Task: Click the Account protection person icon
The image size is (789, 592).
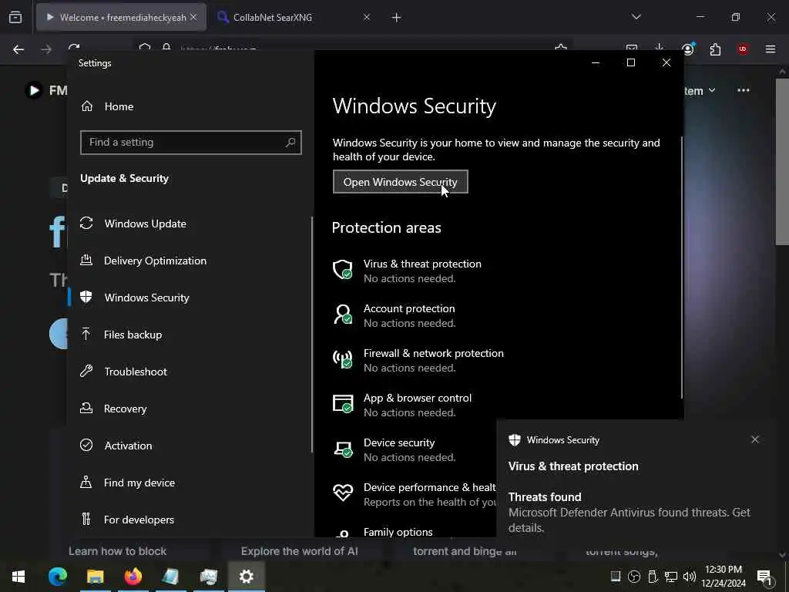Action: click(343, 314)
